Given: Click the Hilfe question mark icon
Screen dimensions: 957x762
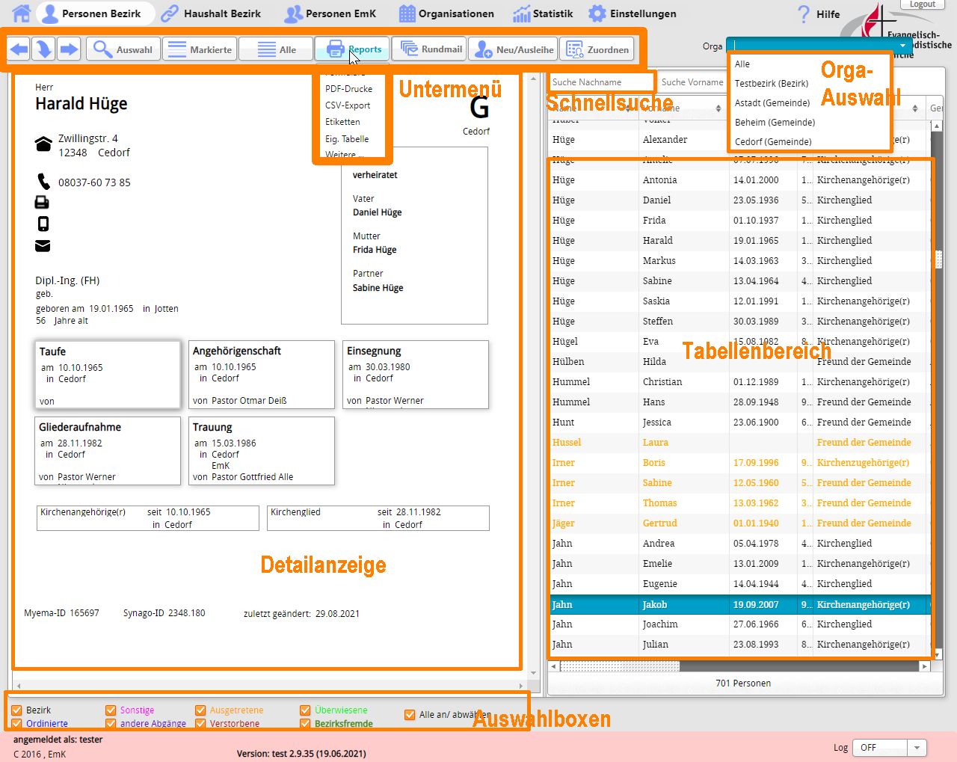Looking at the screenshot, I should click(x=804, y=13).
